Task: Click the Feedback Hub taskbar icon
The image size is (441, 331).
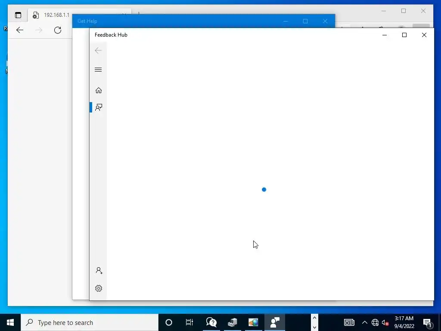Action: tap(274, 322)
